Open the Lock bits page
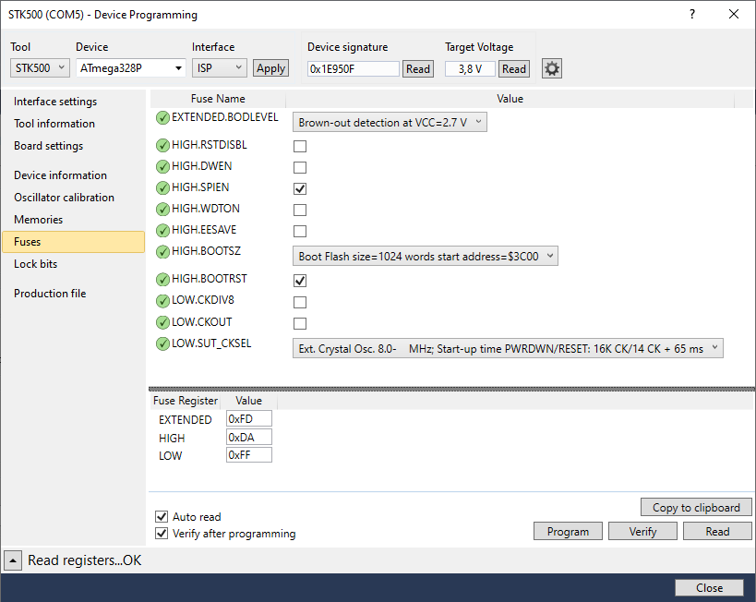This screenshot has height=602, width=756. 36,264
